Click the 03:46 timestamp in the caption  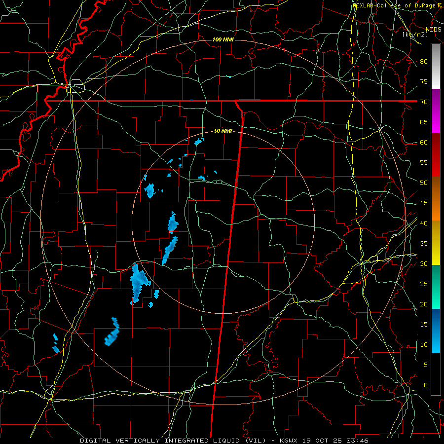(x=357, y=441)
